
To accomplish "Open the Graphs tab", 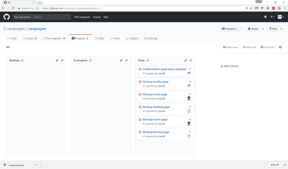I will (132, 38).
